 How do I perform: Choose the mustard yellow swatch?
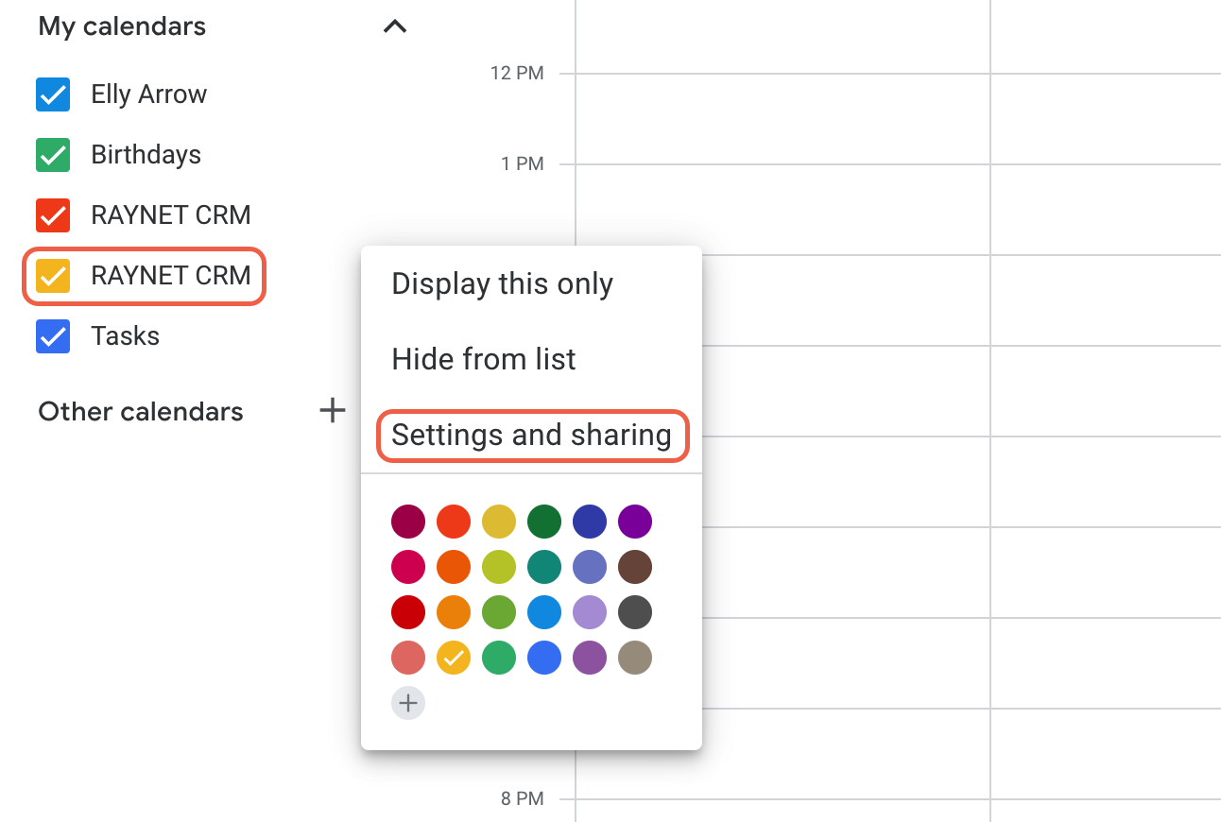tap(499, 522)
